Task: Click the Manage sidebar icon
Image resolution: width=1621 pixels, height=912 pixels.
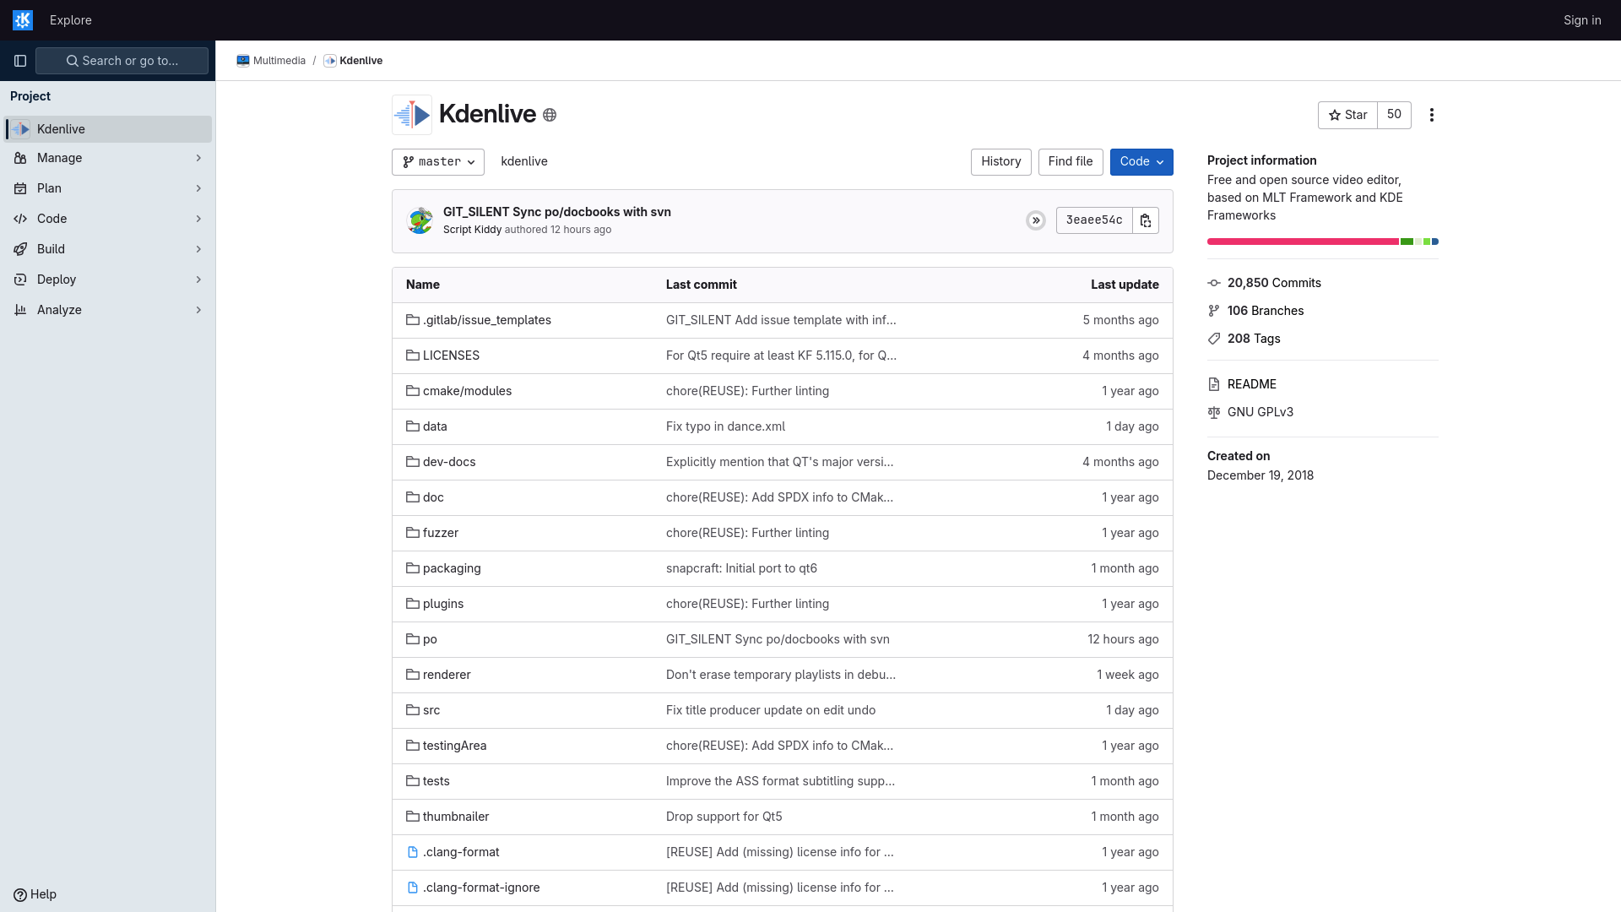Action: (x=20, y=158)
